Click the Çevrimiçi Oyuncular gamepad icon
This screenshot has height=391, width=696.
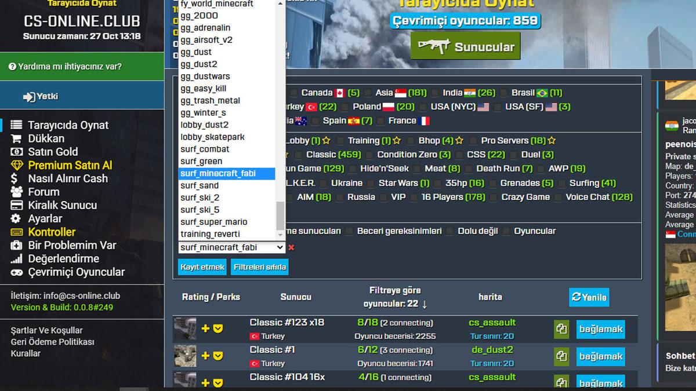tap(16, 272)
